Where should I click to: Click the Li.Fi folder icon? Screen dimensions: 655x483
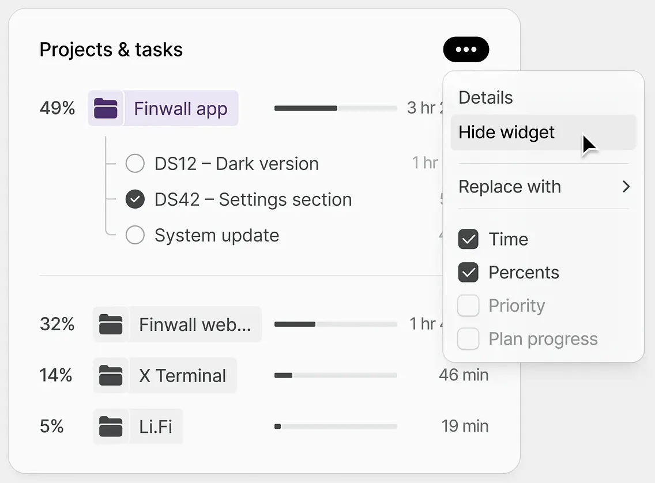coord(111,426)
